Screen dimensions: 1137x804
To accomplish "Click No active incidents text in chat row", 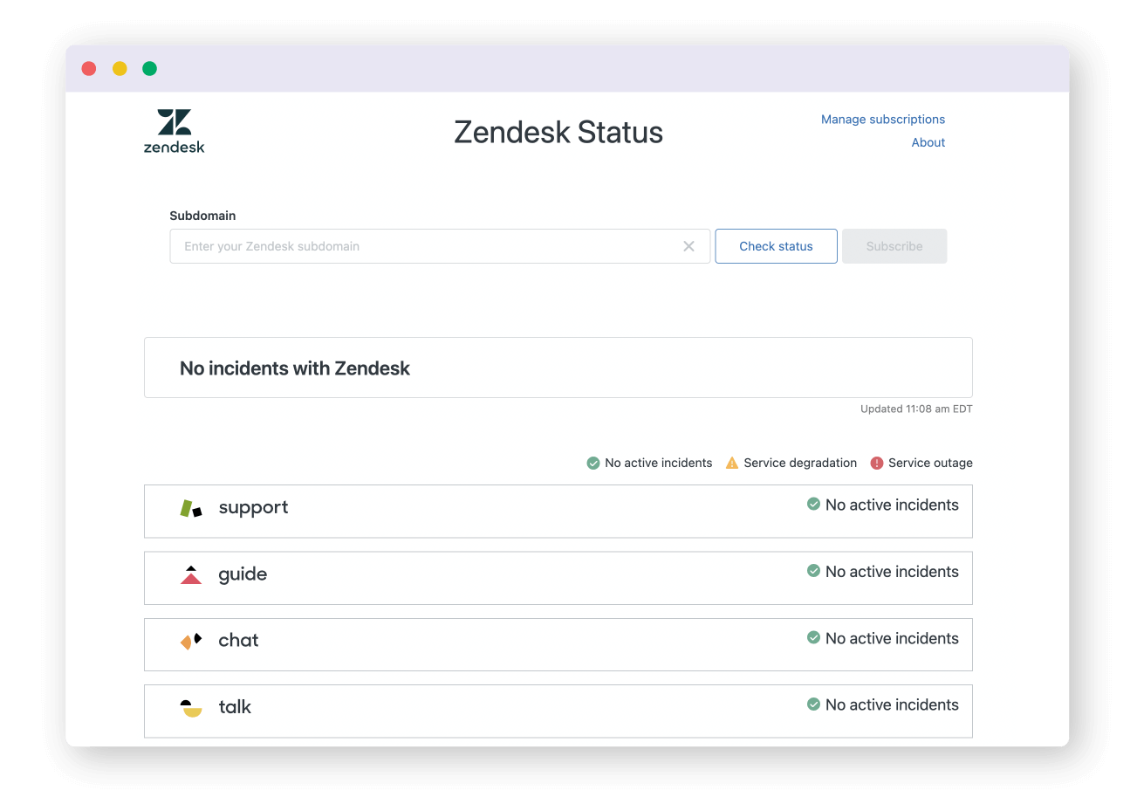I will point(892,638).
